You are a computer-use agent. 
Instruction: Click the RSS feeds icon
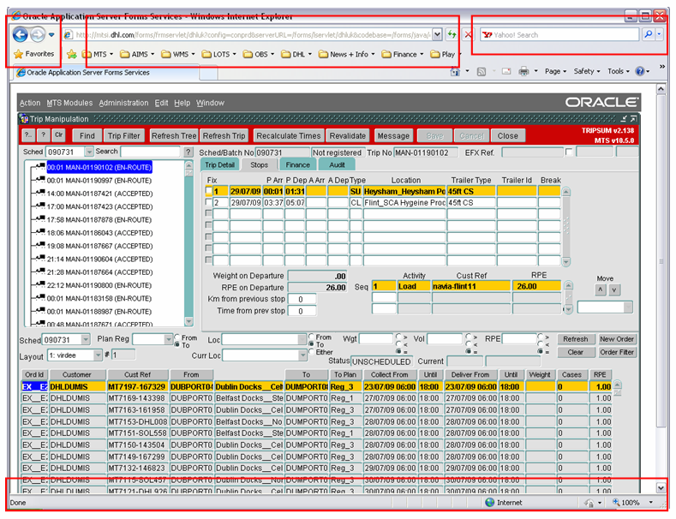(x=482, y=72)
